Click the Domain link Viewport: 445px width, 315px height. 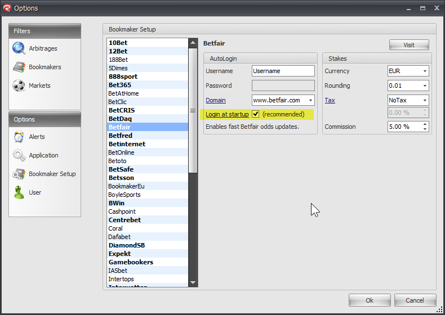(x=216, y=100)
